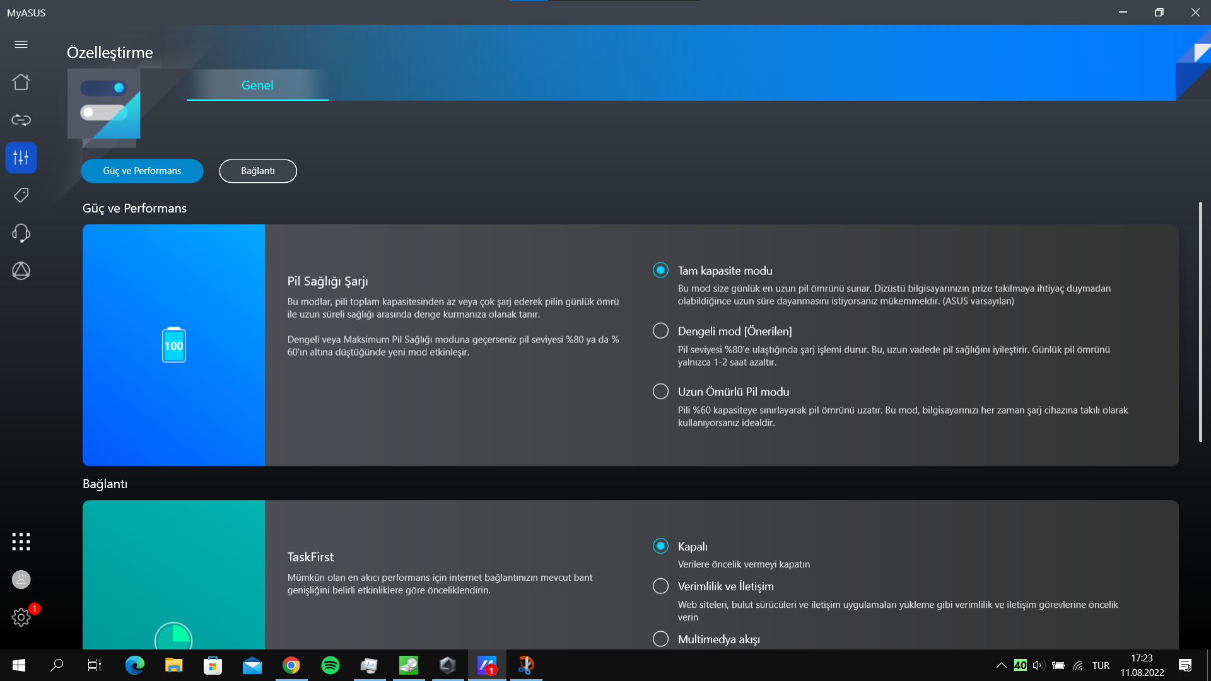Open the Windows notification center
1211x681 pixels.
click(1185, 665)
